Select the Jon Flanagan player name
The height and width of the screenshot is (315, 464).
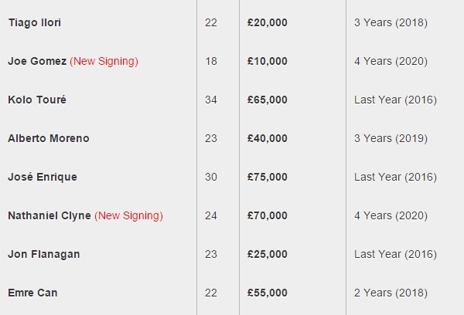44,254
